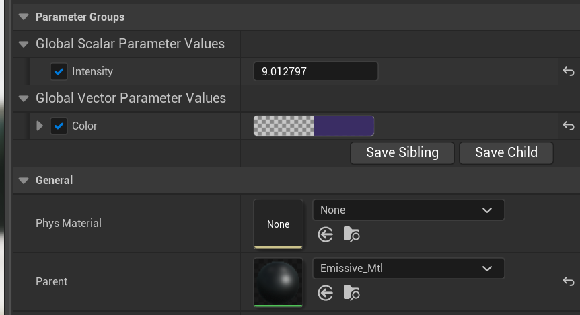Click the Save Child button
580x315 pixels.
coord(506,152)
